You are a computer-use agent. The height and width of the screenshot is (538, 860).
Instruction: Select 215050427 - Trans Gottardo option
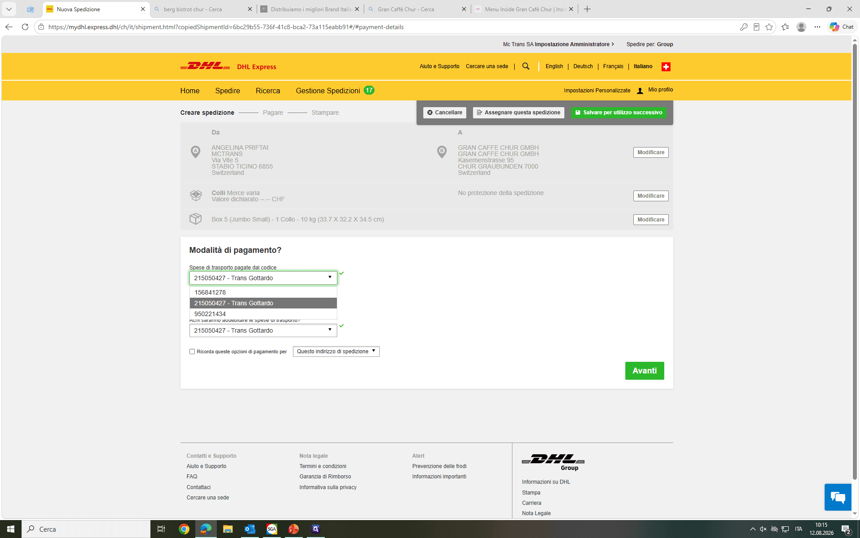click(263, 303)
